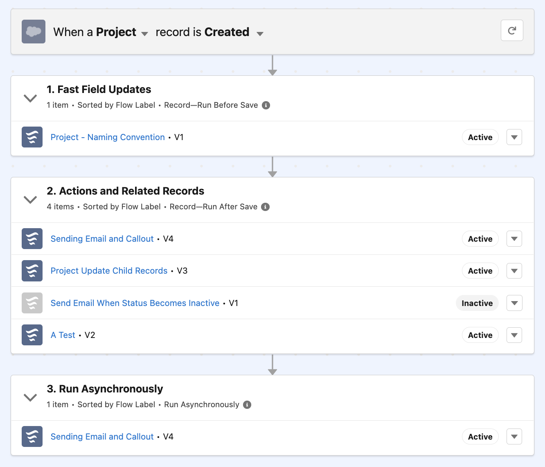The width and height of the screenshot is (545, 467).
Task: Click the Salesforce cloud icon in the trigger header
Action: pyautogui.click(x=34, y=32)
